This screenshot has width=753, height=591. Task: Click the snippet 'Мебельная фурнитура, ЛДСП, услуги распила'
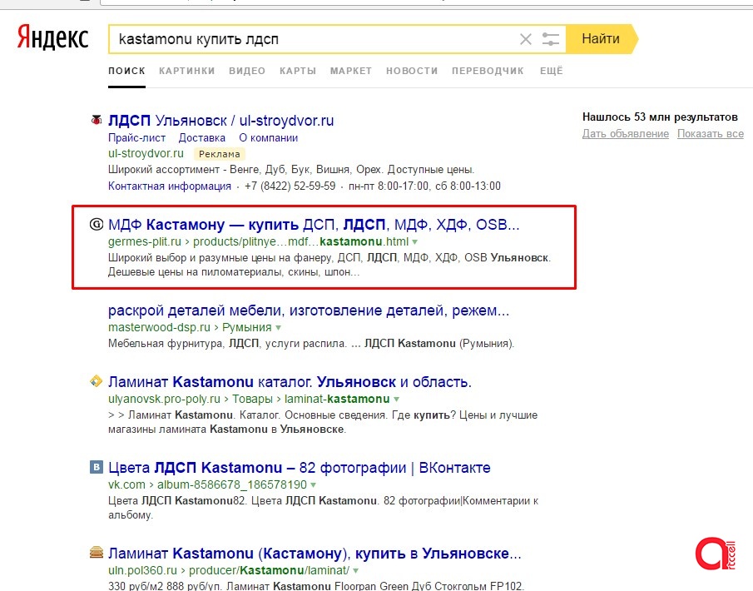pyautogui.click(x=311, y=344)
